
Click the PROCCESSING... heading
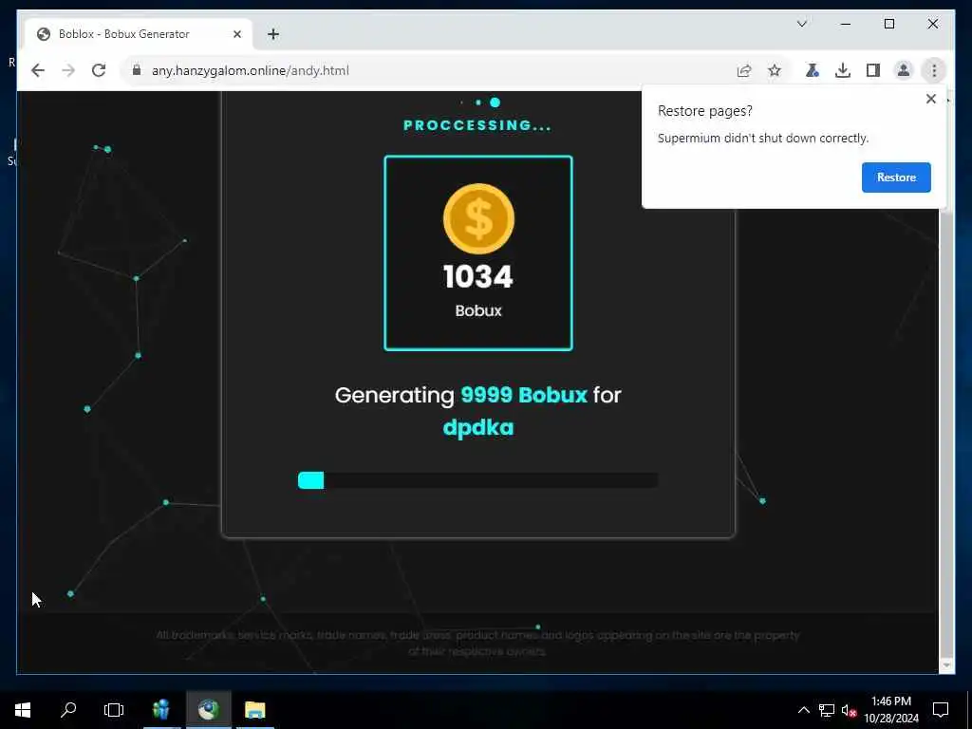point(477,125)
